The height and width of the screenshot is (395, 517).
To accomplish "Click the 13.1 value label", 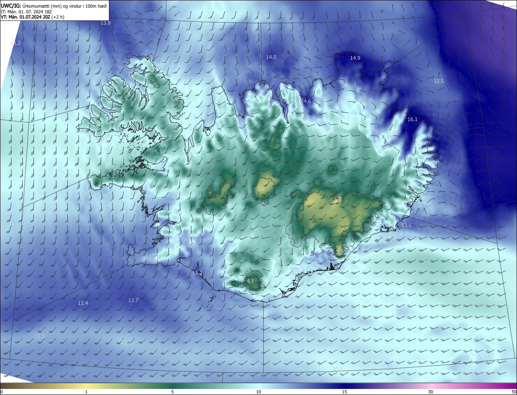I will [406, 225].
